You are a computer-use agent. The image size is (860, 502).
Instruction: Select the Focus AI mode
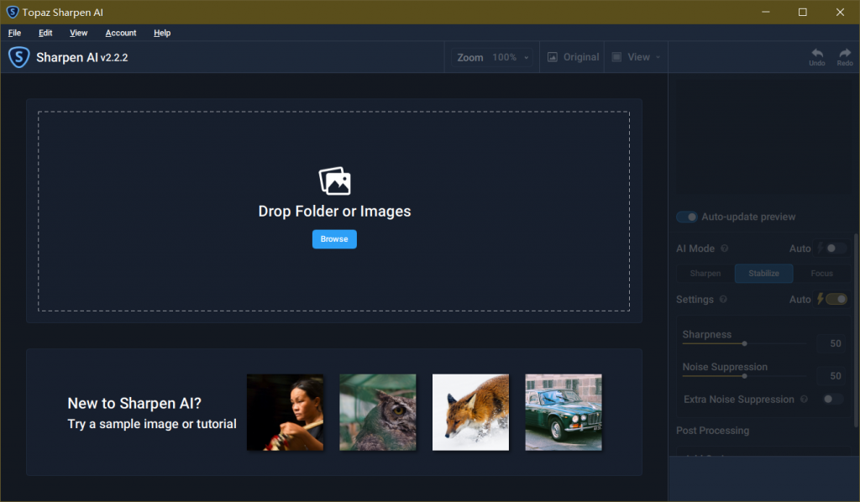click(821, 274)
